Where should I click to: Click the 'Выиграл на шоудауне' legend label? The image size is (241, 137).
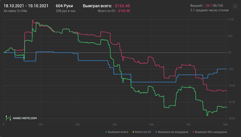[x=173, y=132]
